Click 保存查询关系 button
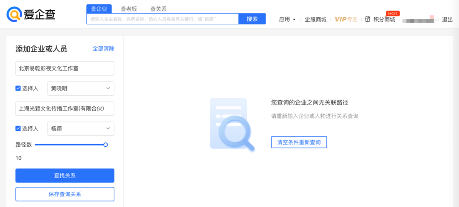The height and width of the screenshot is (207, 459). click(65, 194)
